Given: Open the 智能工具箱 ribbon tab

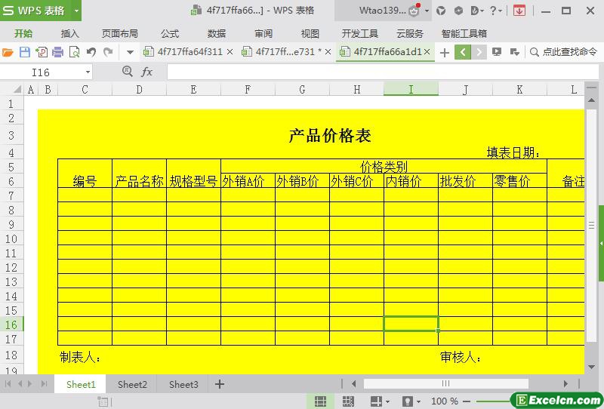Looking at the screenshot, I should [464, 33].
